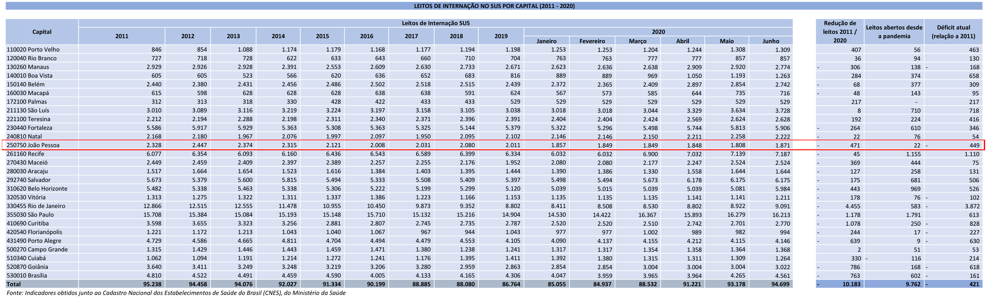Select the '270430 Maceió' row label
986x298 pixels.
[x=27, y=163]
